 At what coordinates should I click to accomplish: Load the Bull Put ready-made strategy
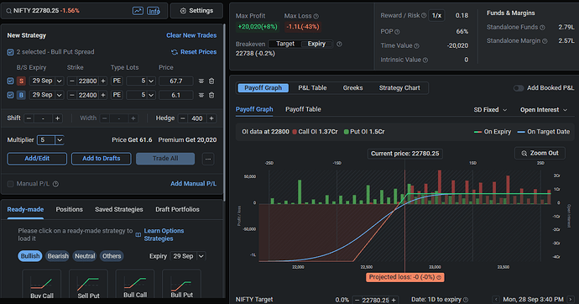click(182, 285)
